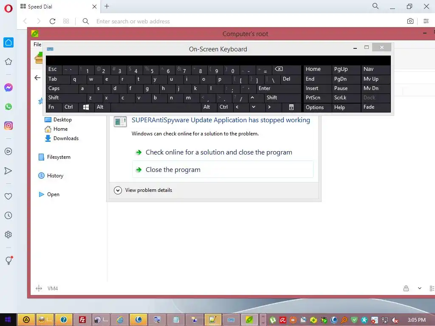Toggle left Ctrl key on On-Screen Keyboard

point(70,107)
